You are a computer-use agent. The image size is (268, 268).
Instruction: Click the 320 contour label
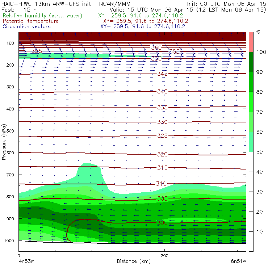coord(162,155)
